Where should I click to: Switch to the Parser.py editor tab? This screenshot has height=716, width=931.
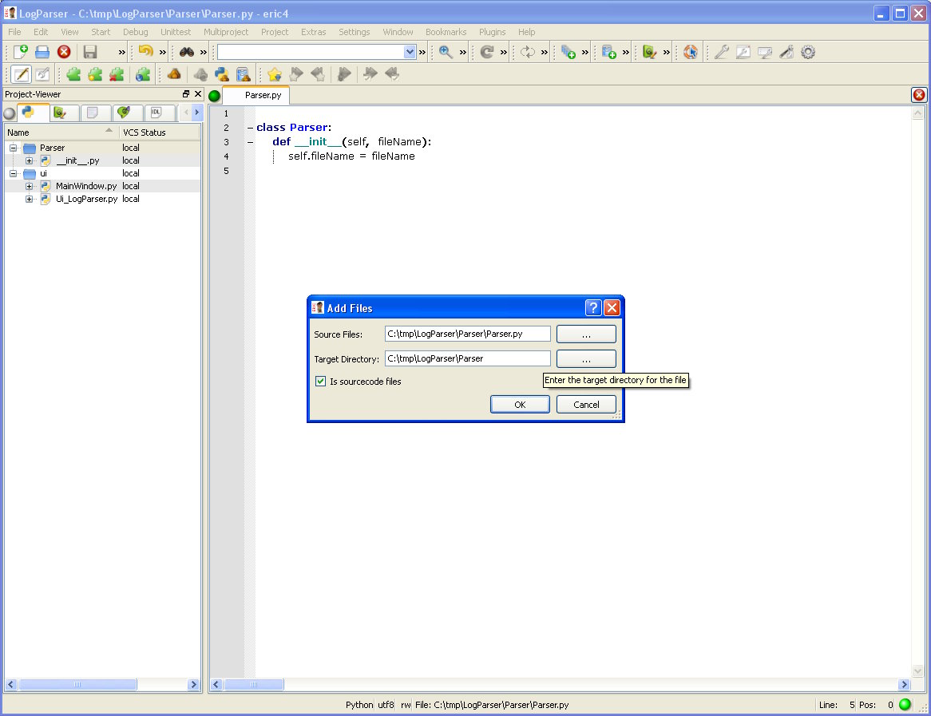coord(263,95)
